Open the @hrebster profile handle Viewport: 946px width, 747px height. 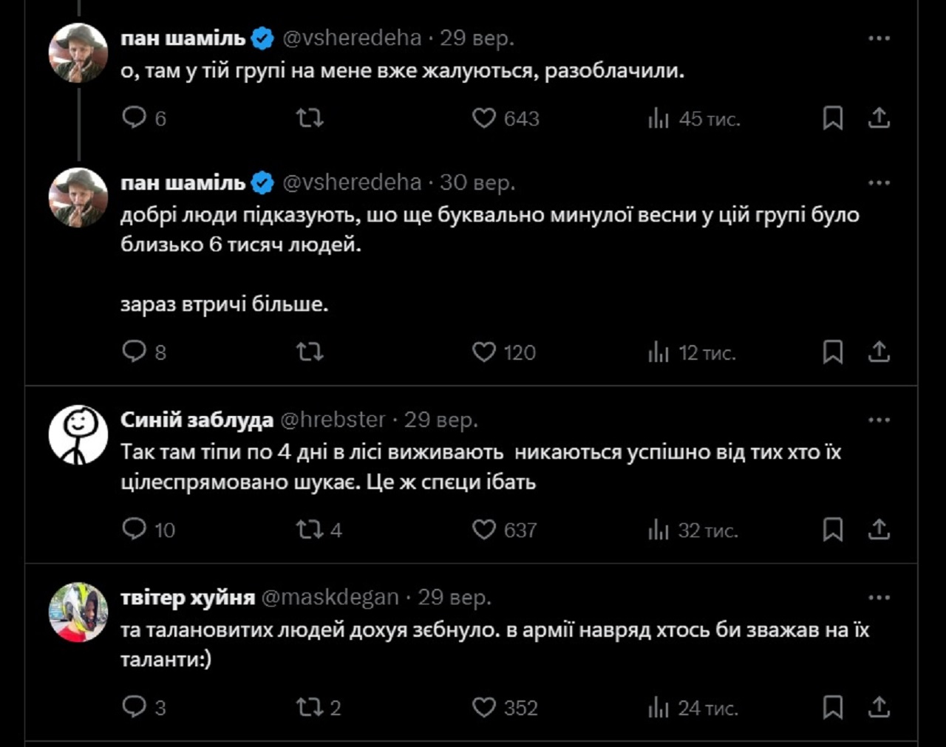tap(333, 420)
